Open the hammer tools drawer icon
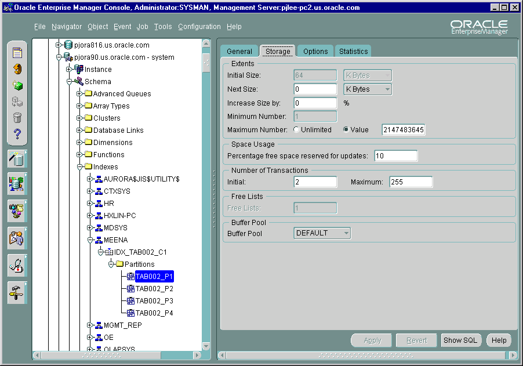This screenshot has width=523, height=366. (x=17, y=292)
